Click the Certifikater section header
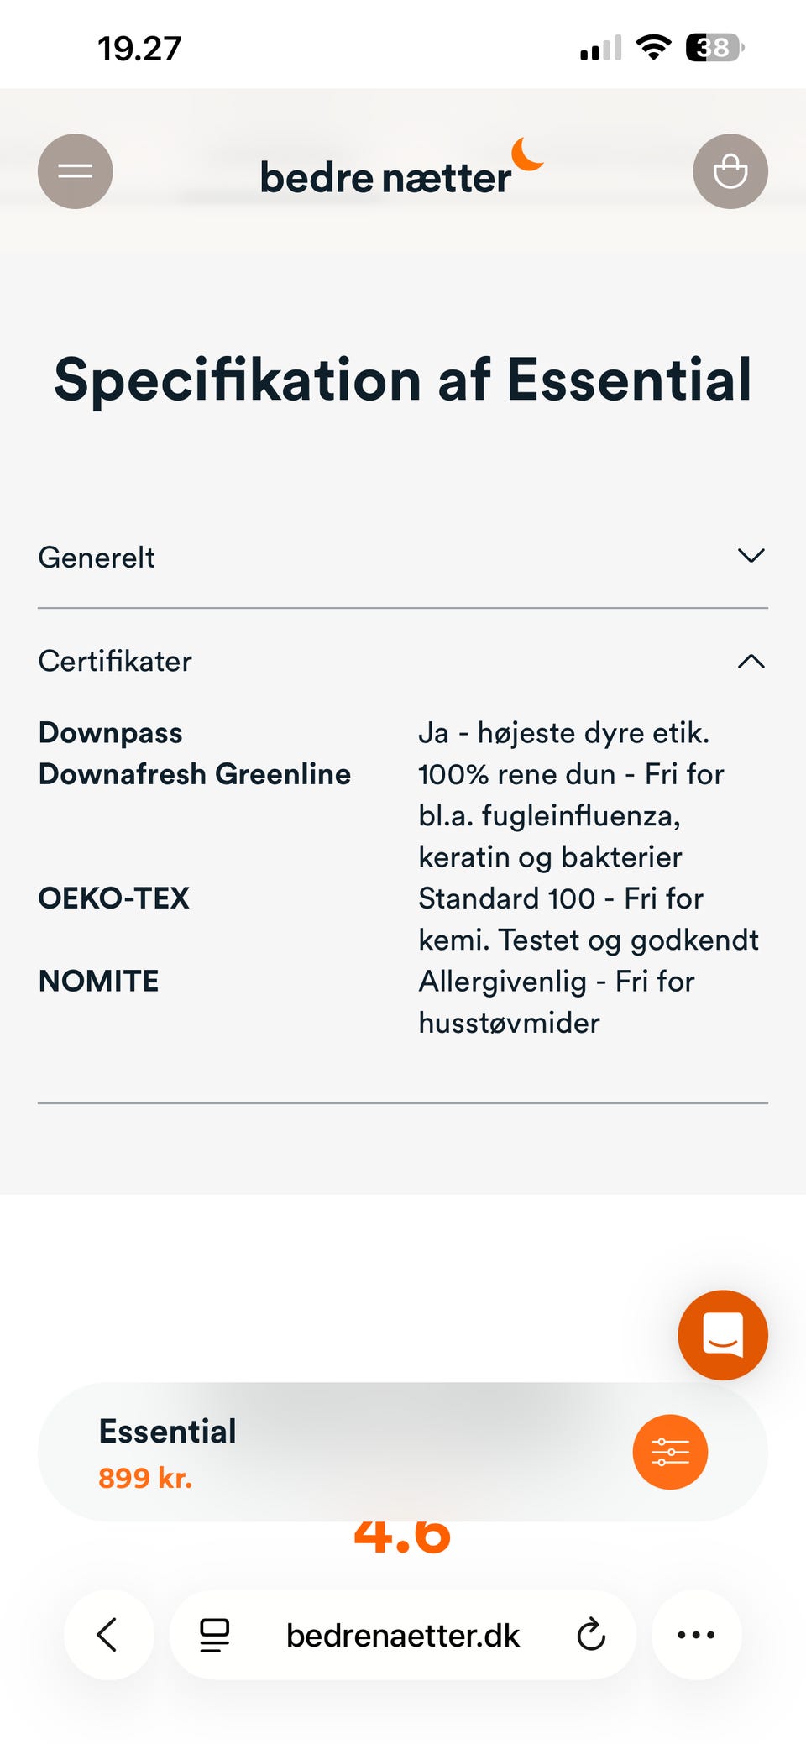Viewport: 806px width, 1744px height. [115, 662]
